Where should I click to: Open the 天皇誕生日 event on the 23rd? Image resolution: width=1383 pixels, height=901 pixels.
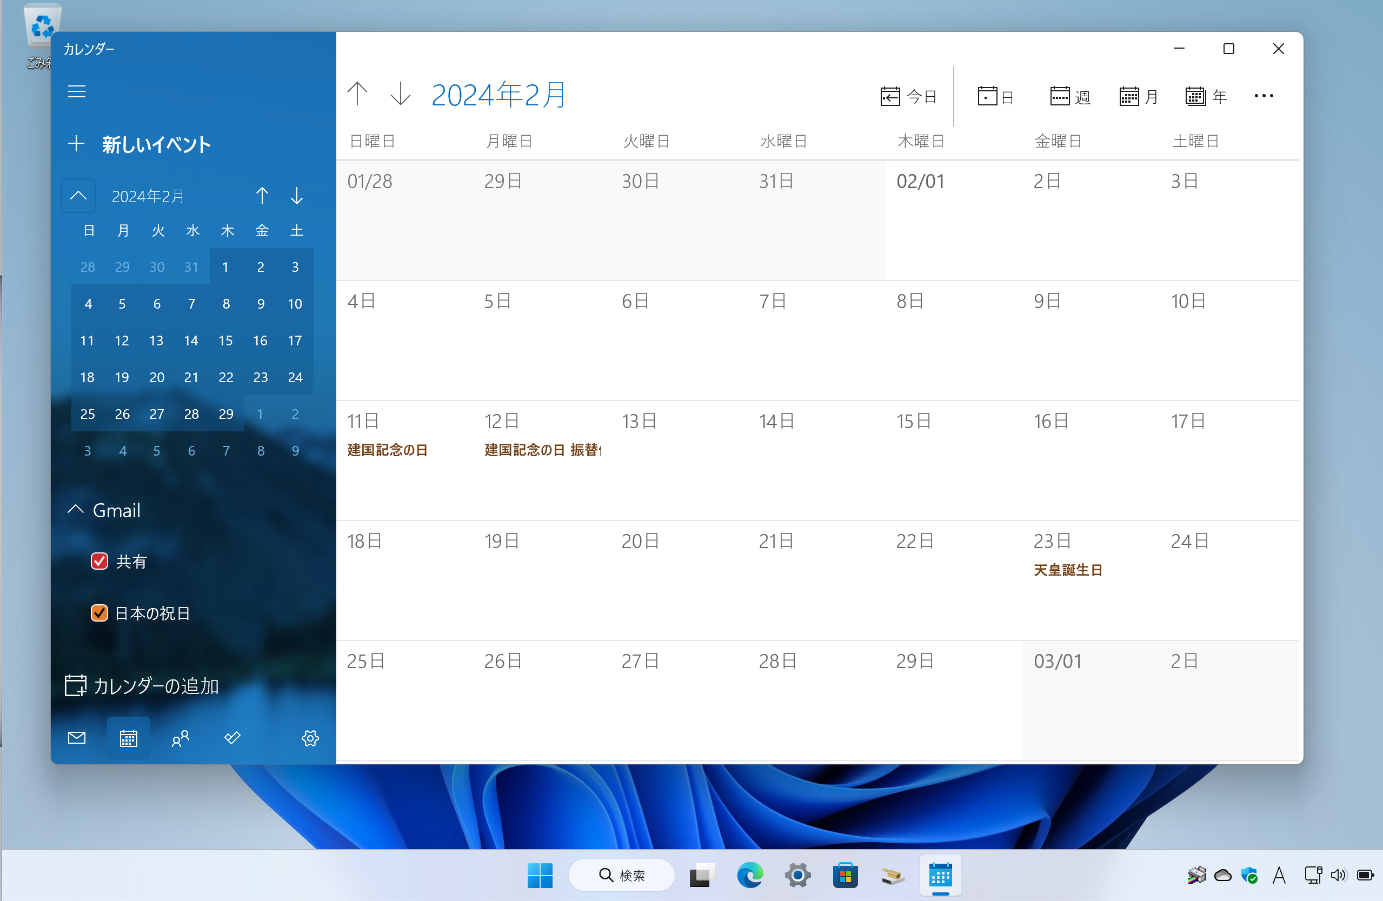click(1068, 570)
